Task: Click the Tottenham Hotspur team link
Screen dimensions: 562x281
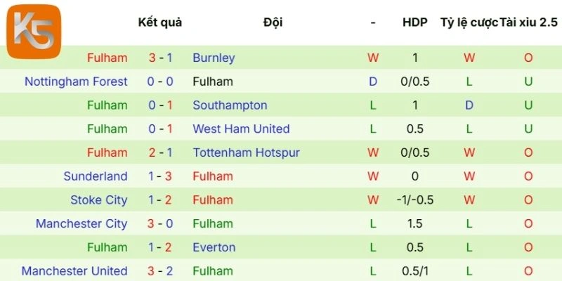Action: point(246,152)
